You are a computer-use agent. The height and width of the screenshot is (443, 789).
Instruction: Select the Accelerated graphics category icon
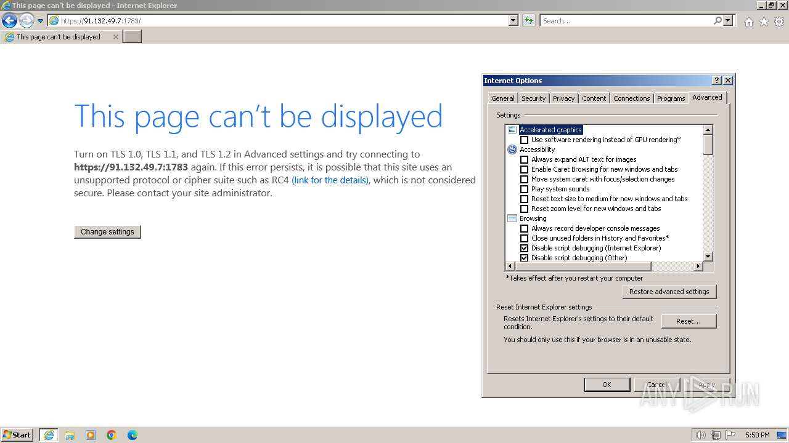[512, 130]
